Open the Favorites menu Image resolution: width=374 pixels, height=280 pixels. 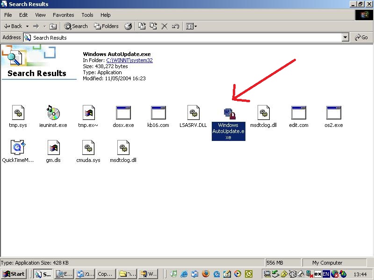[64, 15]
